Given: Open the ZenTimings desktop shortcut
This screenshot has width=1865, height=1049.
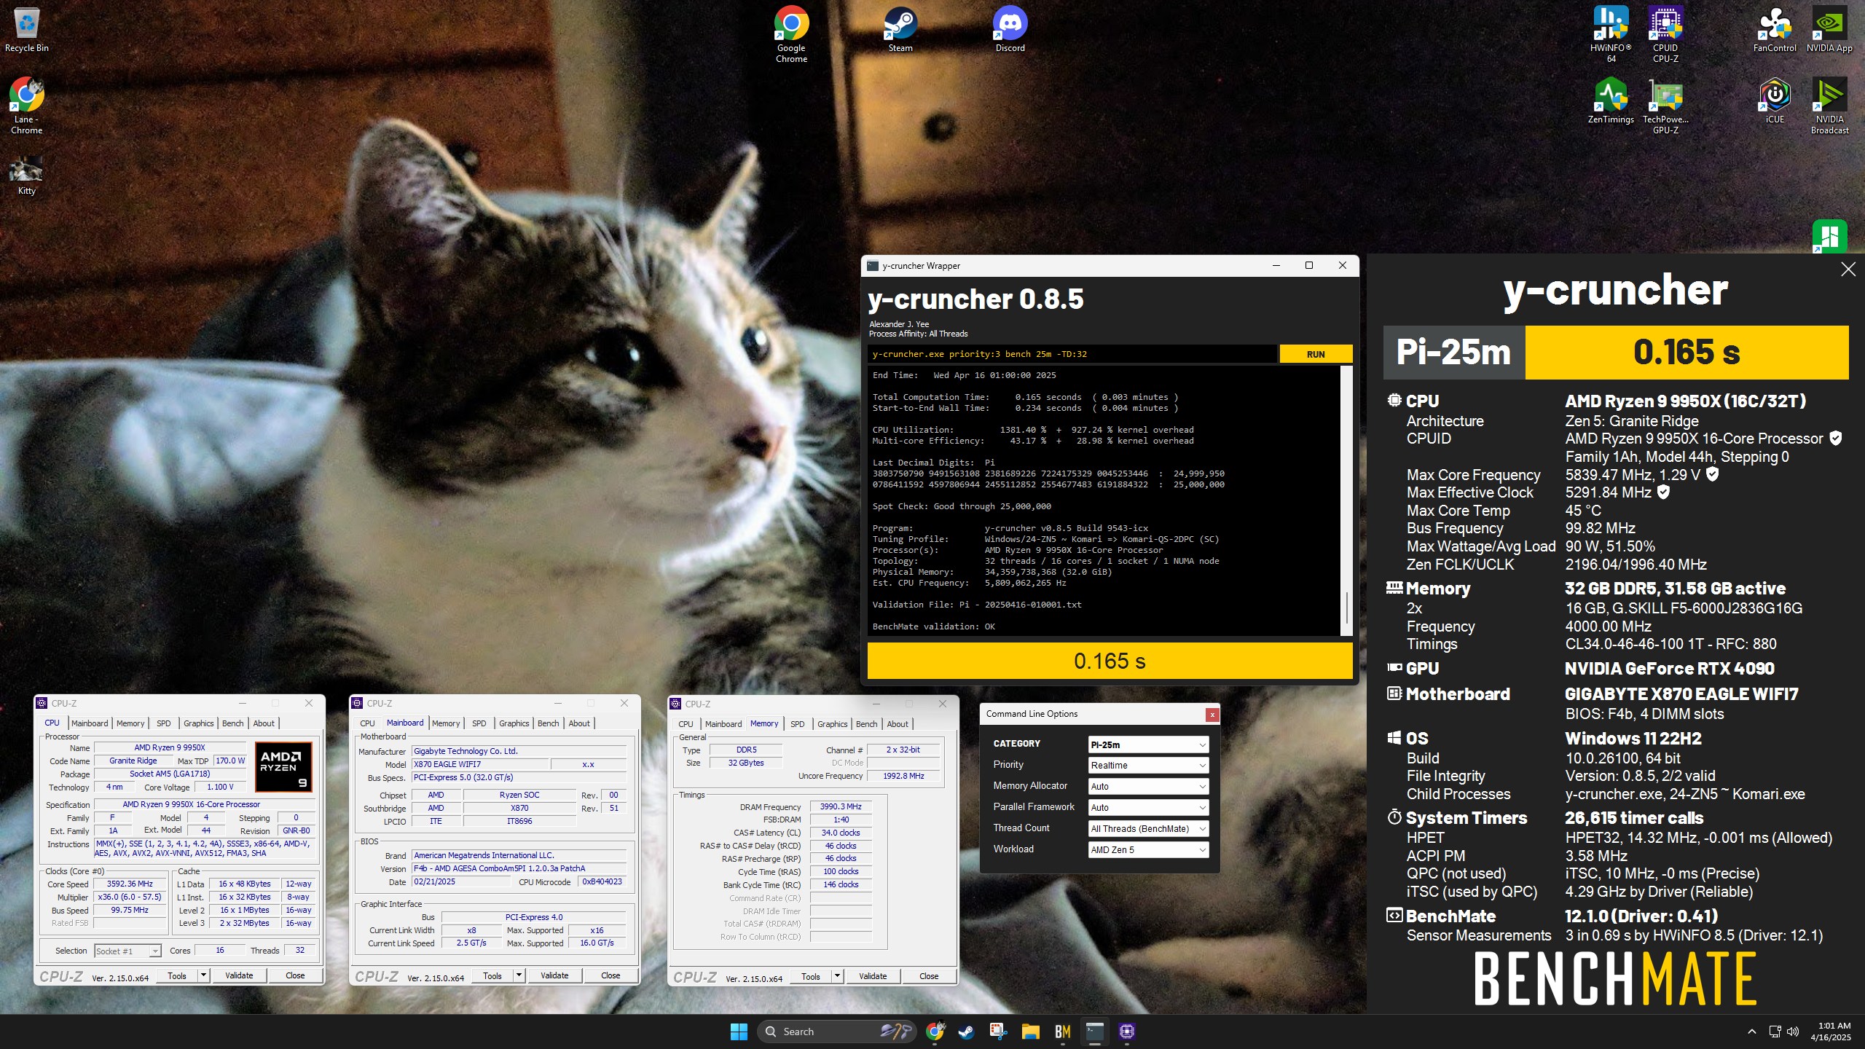Looking at the screenshot, I should [x=1611, y=101].
